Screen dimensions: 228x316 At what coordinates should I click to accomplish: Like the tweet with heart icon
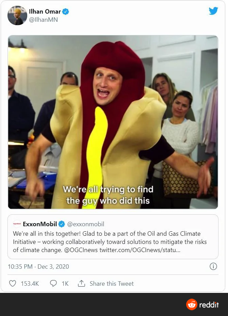pyautogui.click(x=12, y=283)
